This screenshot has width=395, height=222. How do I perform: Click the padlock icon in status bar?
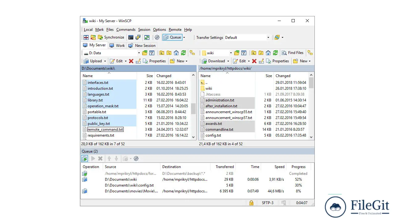click(251, 203)
